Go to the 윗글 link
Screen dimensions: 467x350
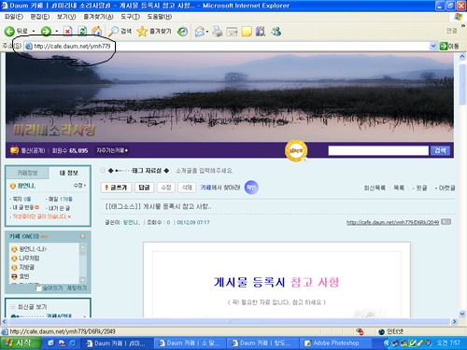click(421, 188)
